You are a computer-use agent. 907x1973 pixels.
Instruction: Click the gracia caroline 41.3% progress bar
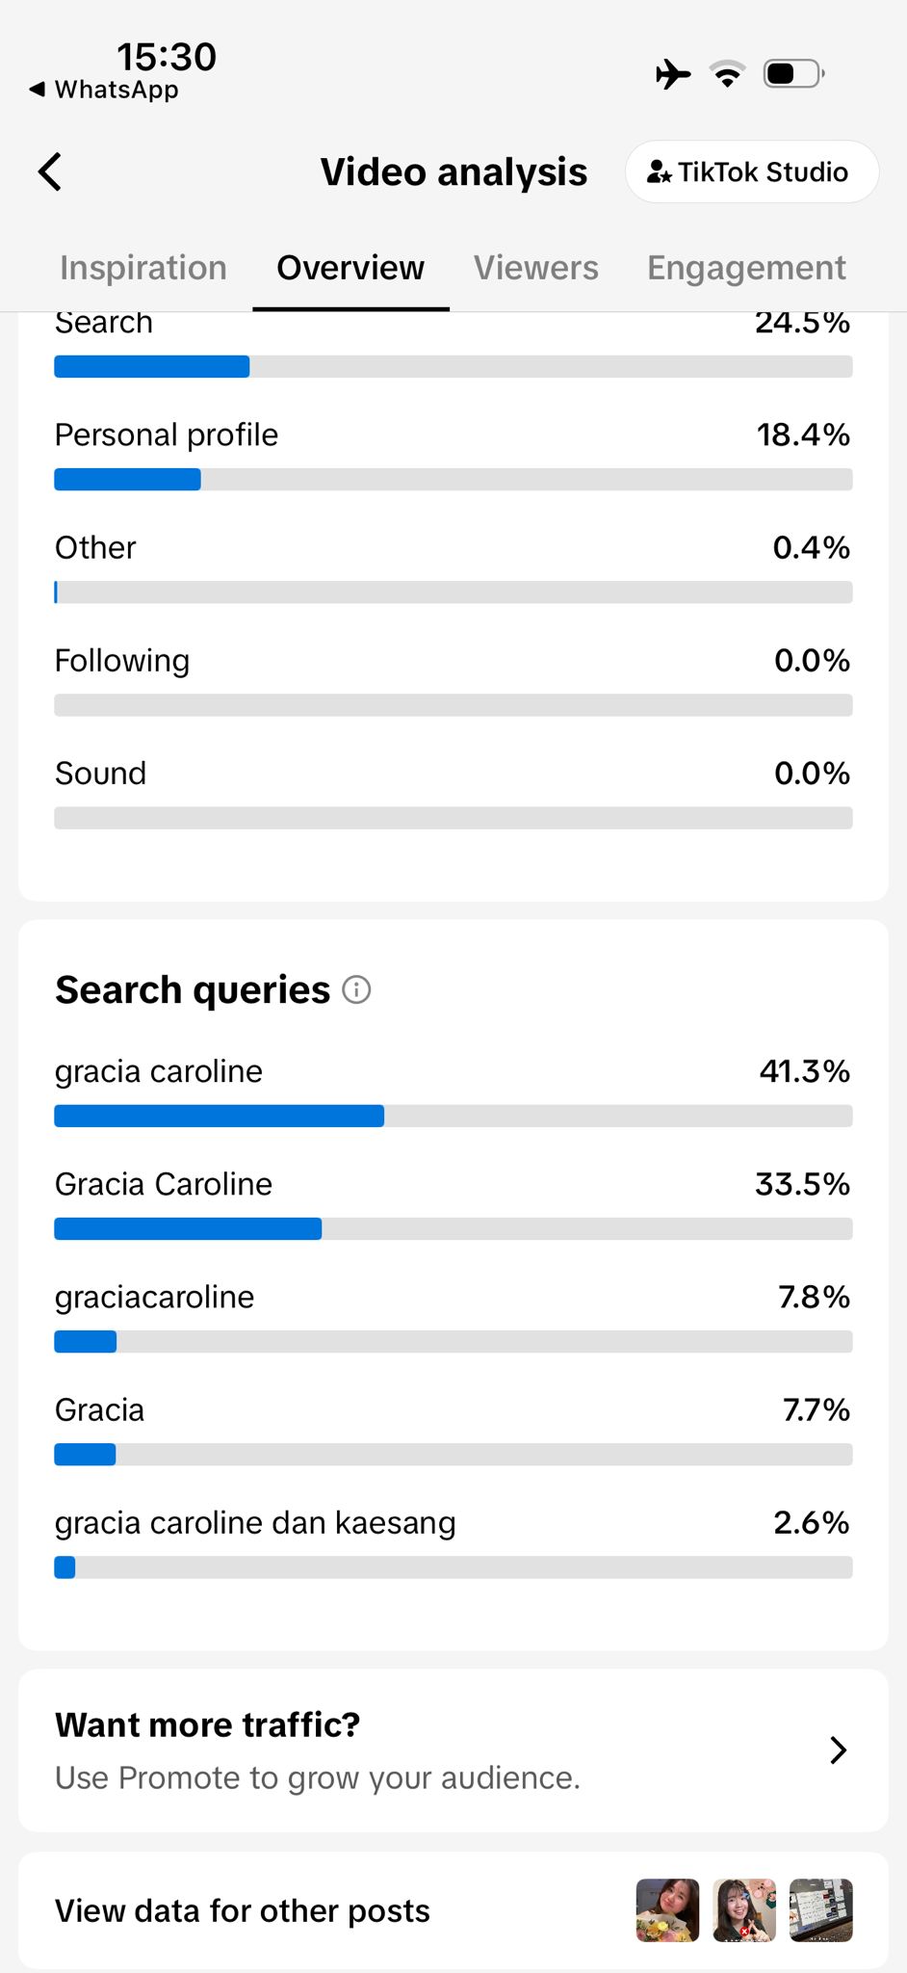point(453,1117)
